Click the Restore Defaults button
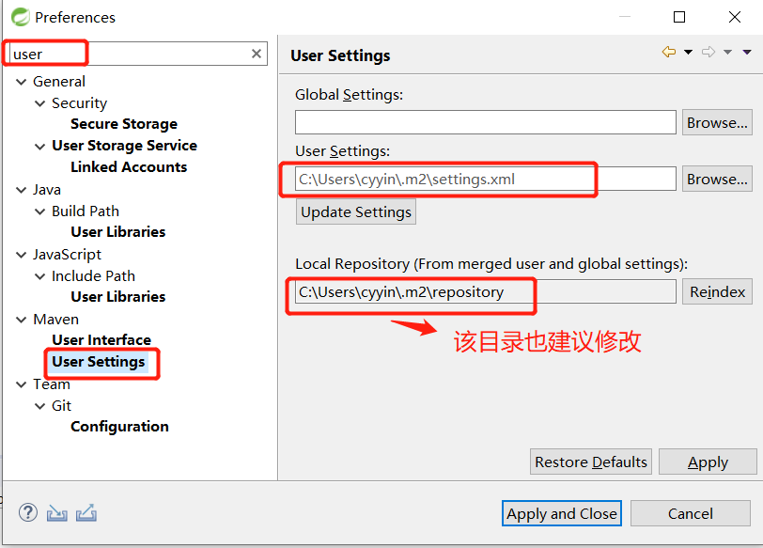The height and width of the screenshot is (548, 763). click(591, 462)
